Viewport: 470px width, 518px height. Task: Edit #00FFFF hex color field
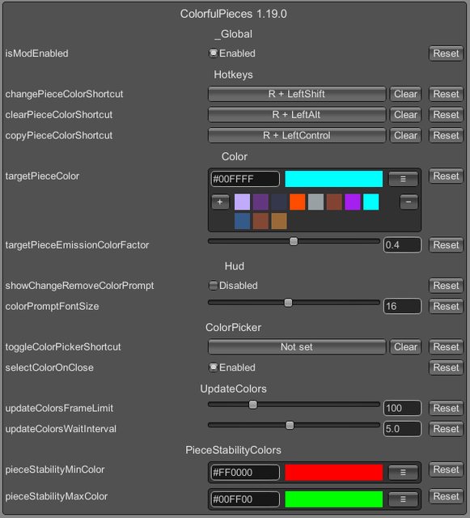(x=245, y=179)
